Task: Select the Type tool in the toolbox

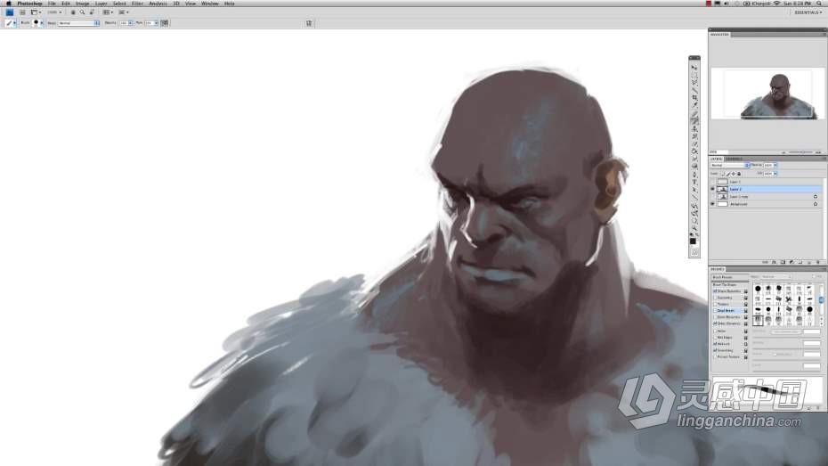Action: point(694,181)
